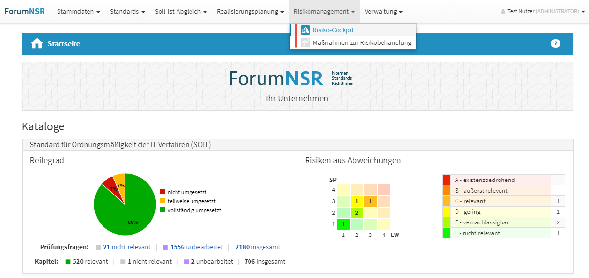Open the Verwaltung dropdown menu
This screenshot has height=278, width=589.
383,11
